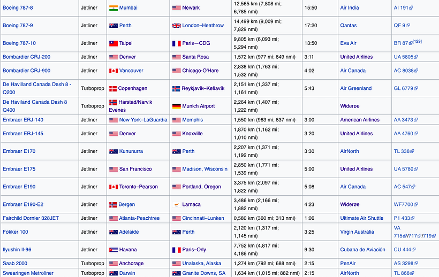
Task: Follow the Ultimate Air Shuttle link
Action: pos(362,218)
